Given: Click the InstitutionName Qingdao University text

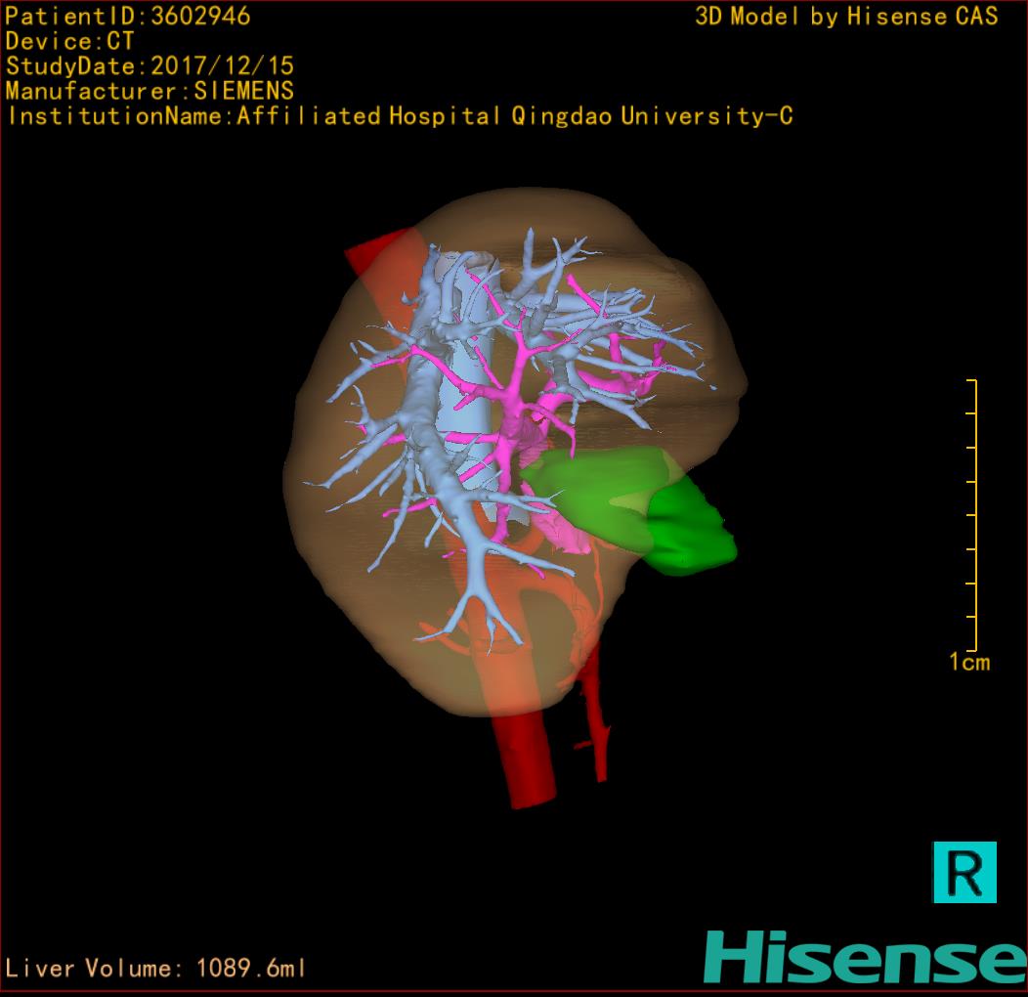Looking at the screenshot, I should tap(399, 117).
